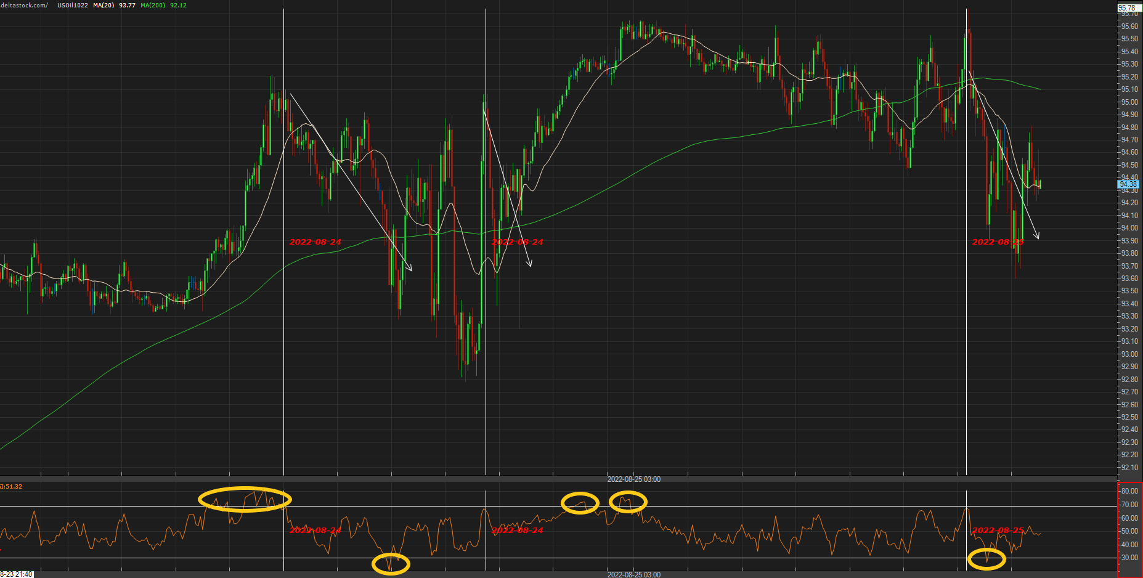This screenshot has height=578, width=1143.
Task: Click the 95.60 price axis label
Action: tap(1129, 26)
